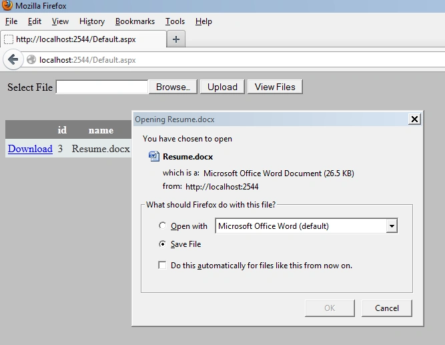Viewport: 445px width, 345px height.
Task: Select the Save File radio button
Action: pos(162,244)
